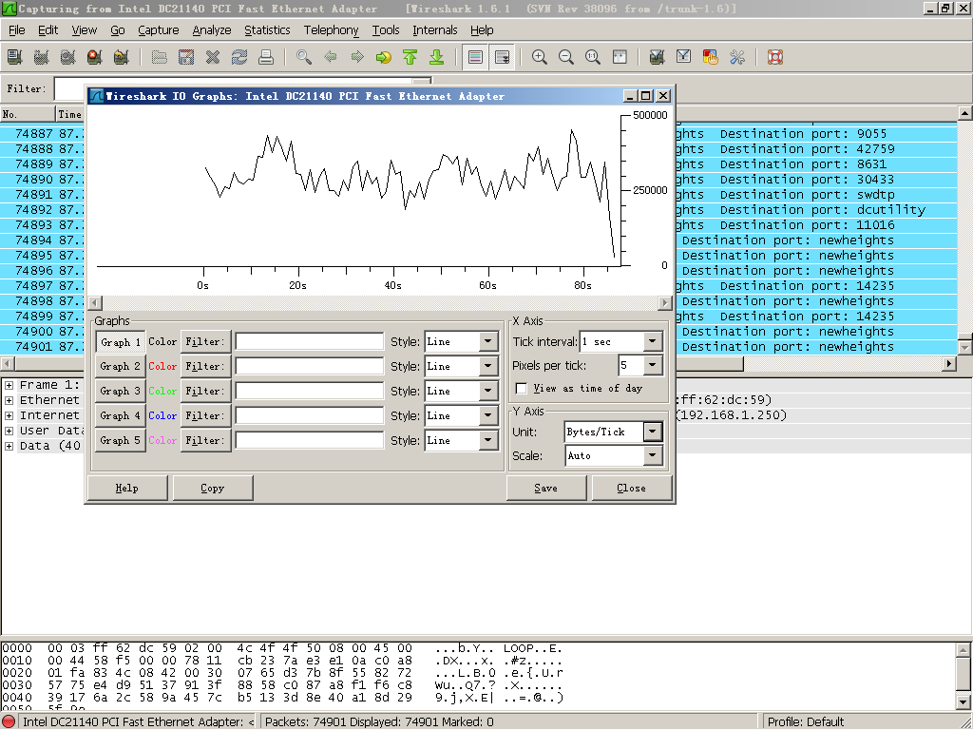Click the list capture interfaces toolbar icon

coord(15,57)
